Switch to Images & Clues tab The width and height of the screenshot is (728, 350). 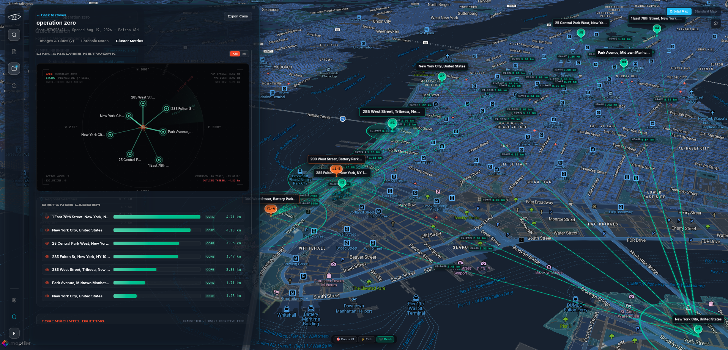(x=57, y=41)
